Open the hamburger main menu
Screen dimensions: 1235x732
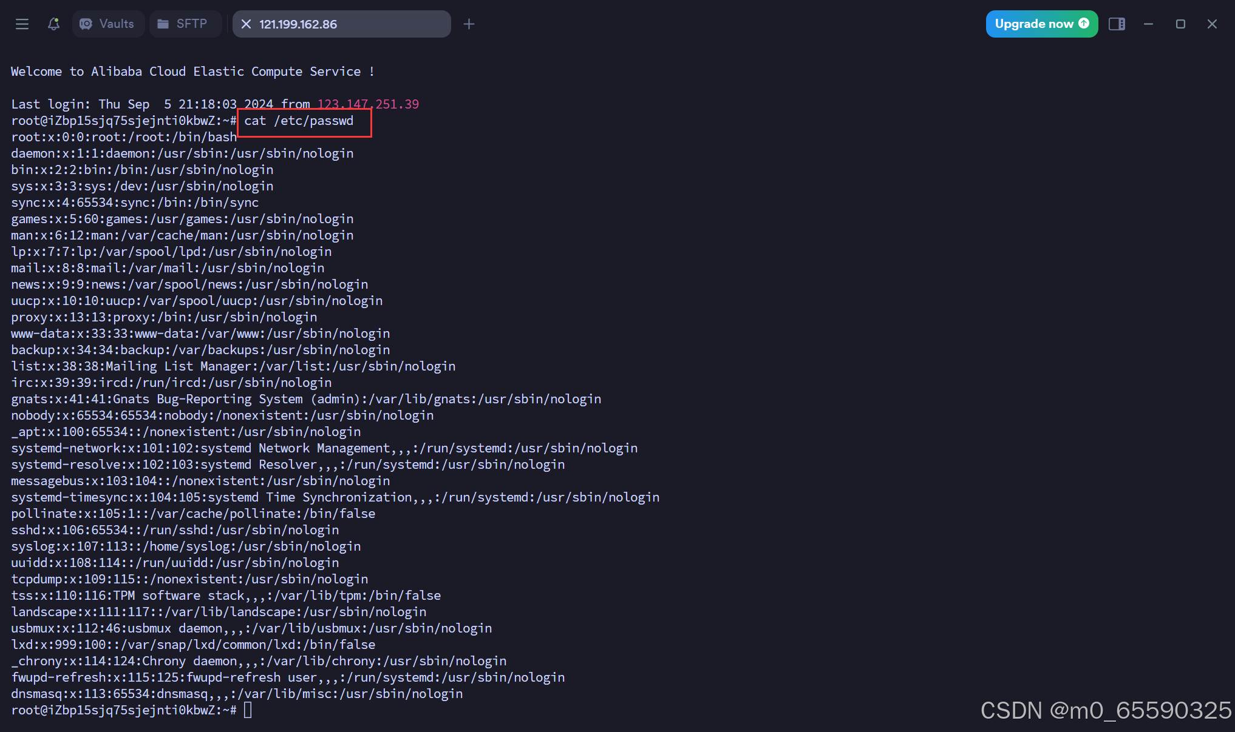[22, 24]
